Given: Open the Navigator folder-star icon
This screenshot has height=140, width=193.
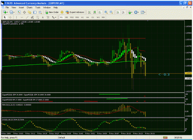Looking at the screenshot, I should click(30, 12).
